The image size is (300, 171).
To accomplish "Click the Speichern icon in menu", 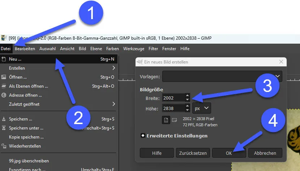I will coord(4,119).
